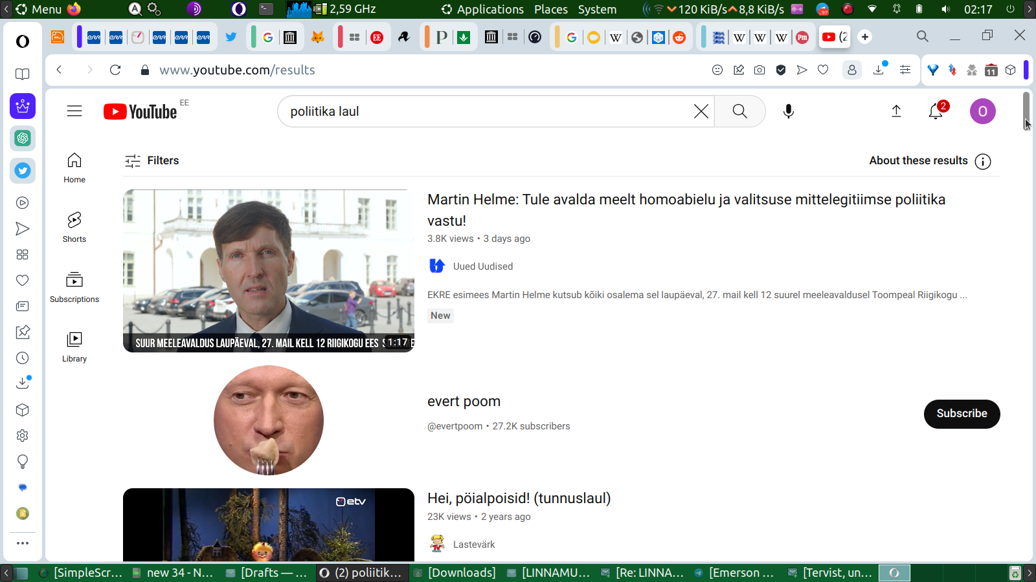Visit the Lastevärk channel
Image resolution: width=1036 pixels, height=582 pixels.
pos(474,544)
